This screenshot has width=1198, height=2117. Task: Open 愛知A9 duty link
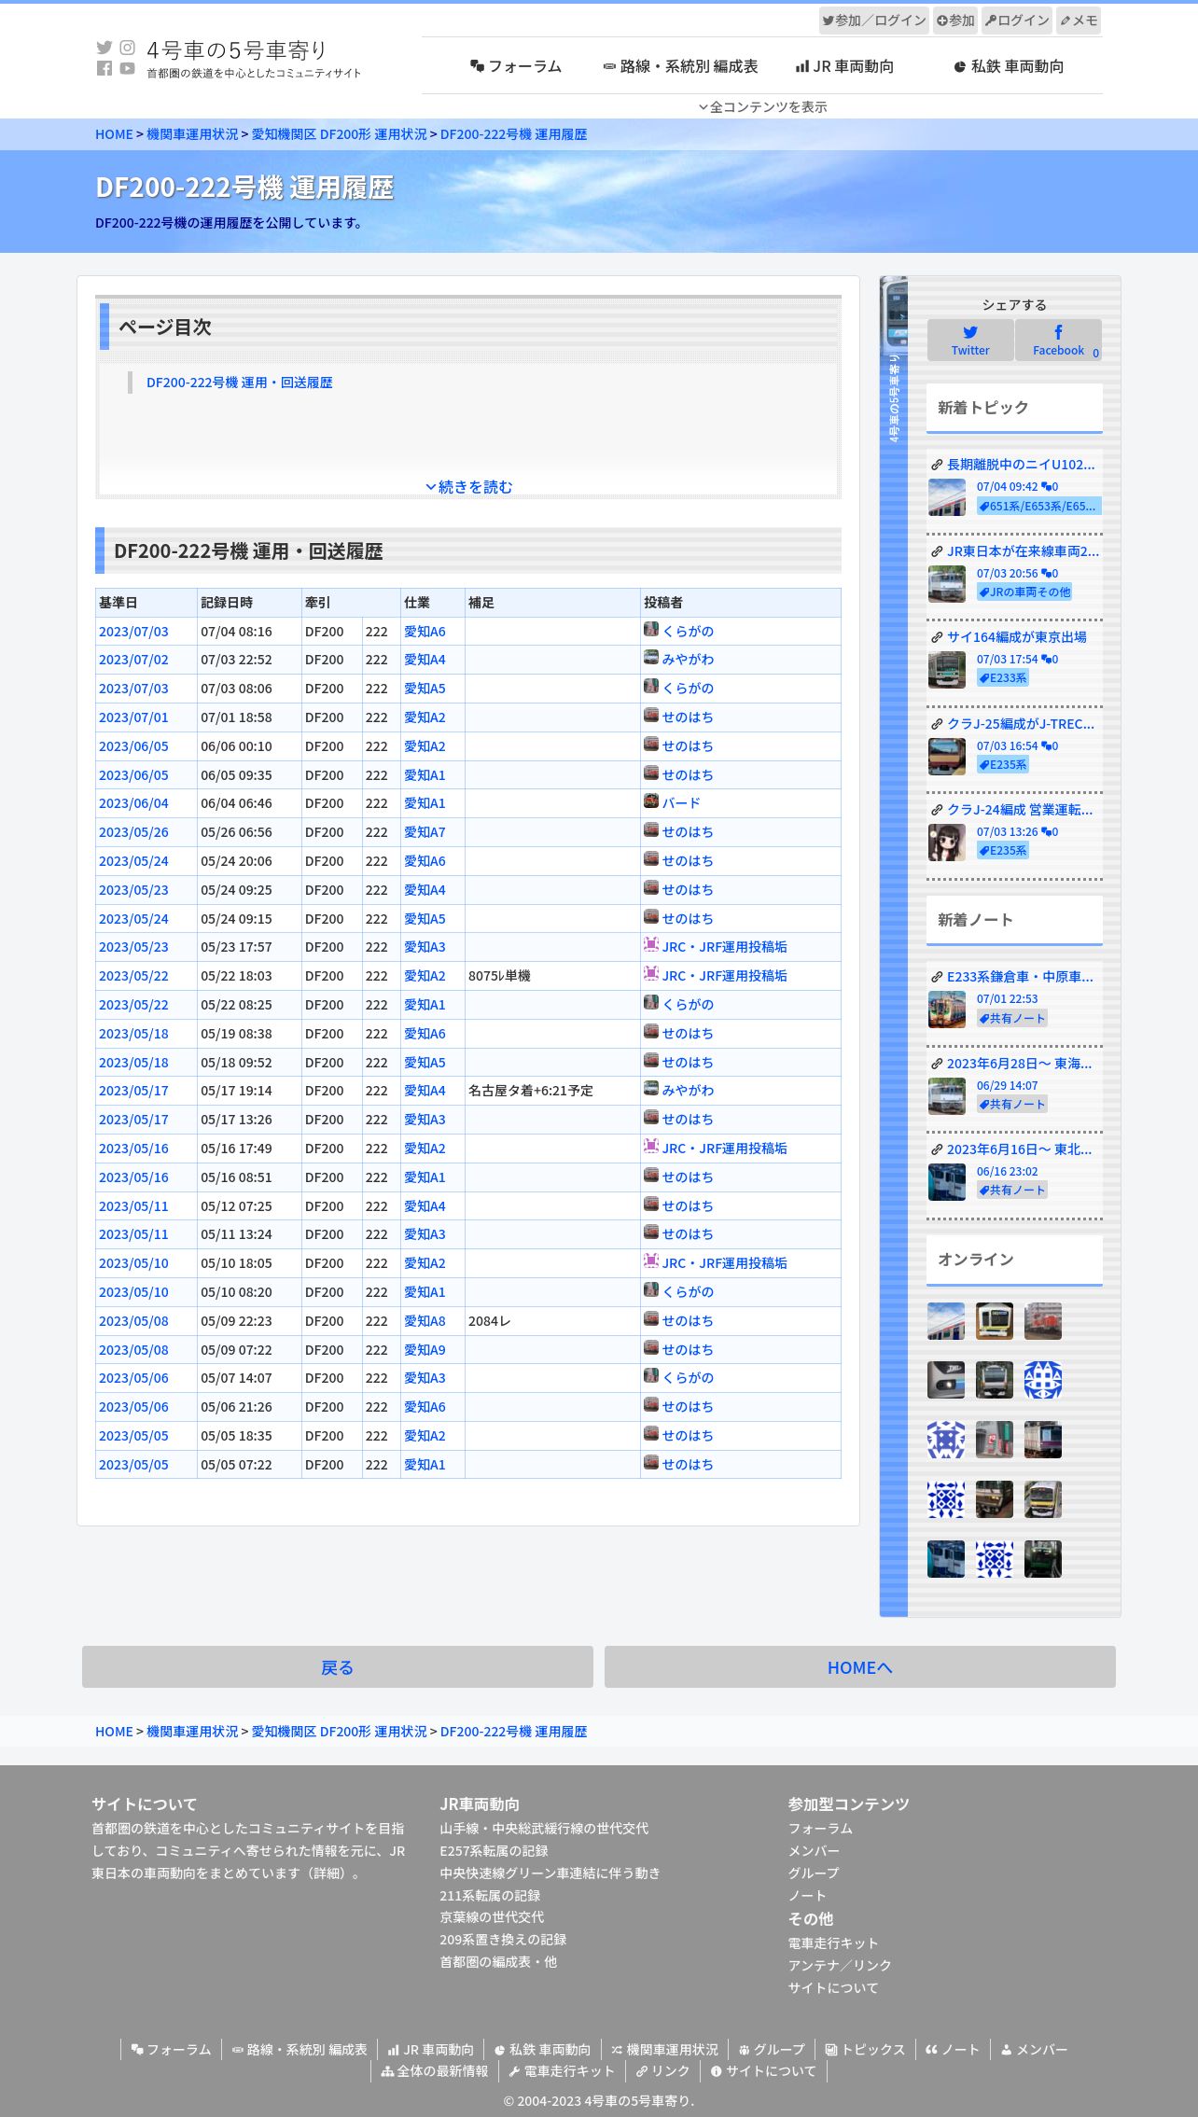click(x=425, y=1350)
